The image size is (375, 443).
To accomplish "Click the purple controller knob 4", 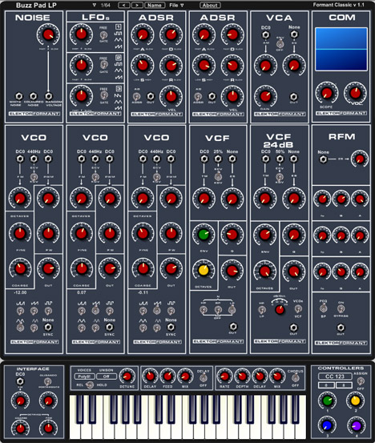I will tap(356, 425).
